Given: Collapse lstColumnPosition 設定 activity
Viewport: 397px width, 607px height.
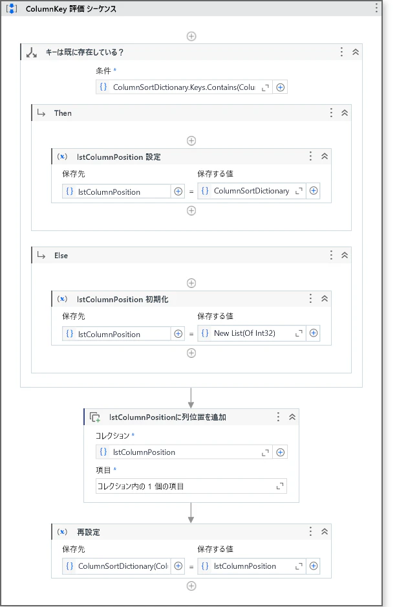Looking at the screenshot, I should pos(324,156).
